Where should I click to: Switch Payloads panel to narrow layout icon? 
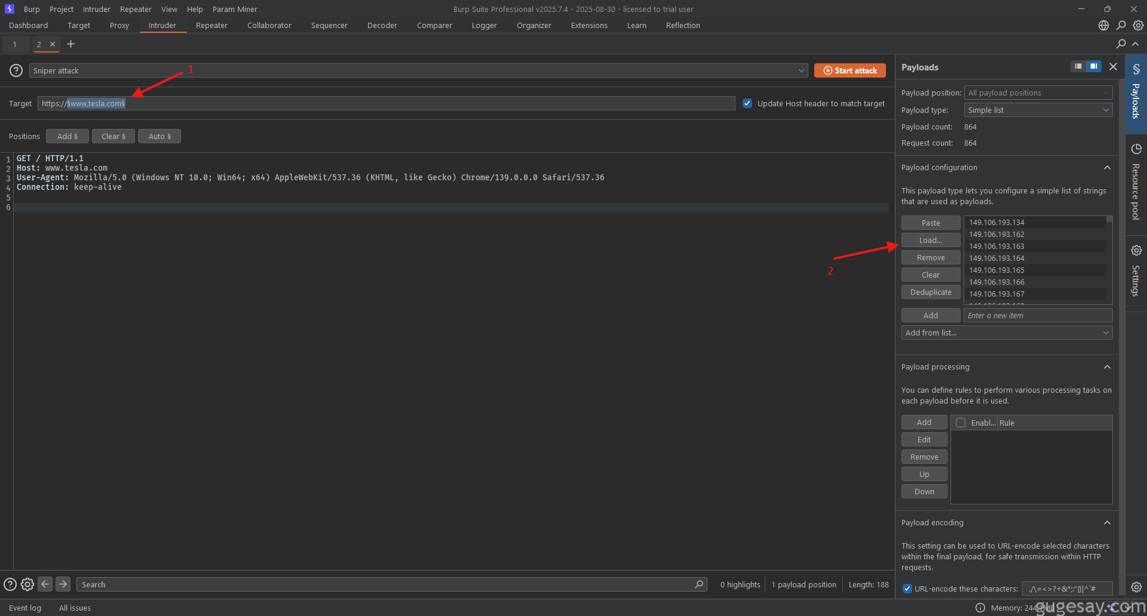[1078, 66]
